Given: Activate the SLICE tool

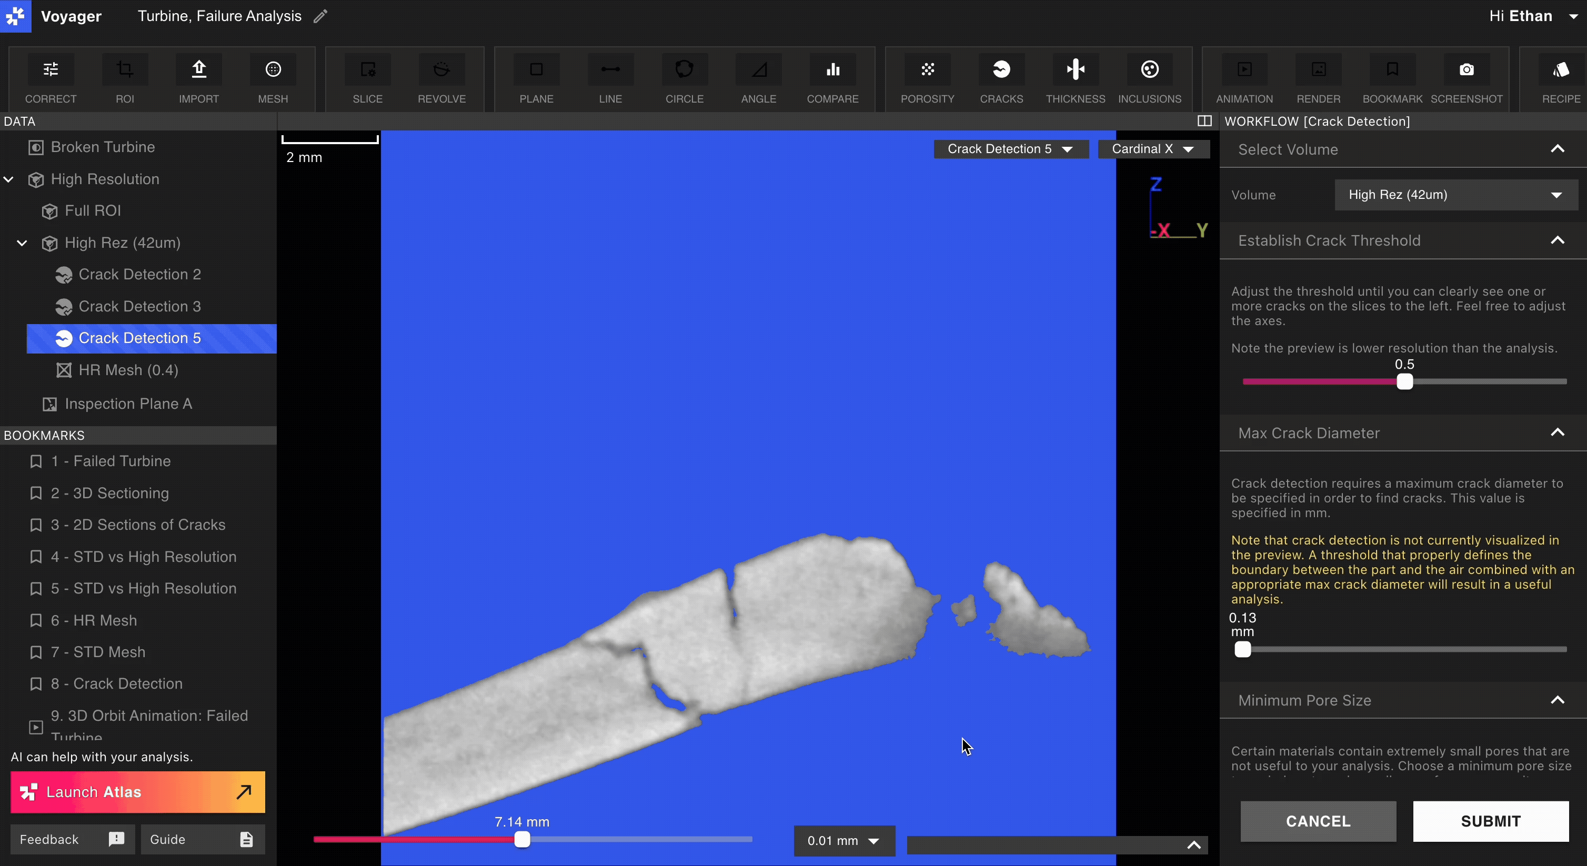Looking at the screenshot, I should 367,79.
